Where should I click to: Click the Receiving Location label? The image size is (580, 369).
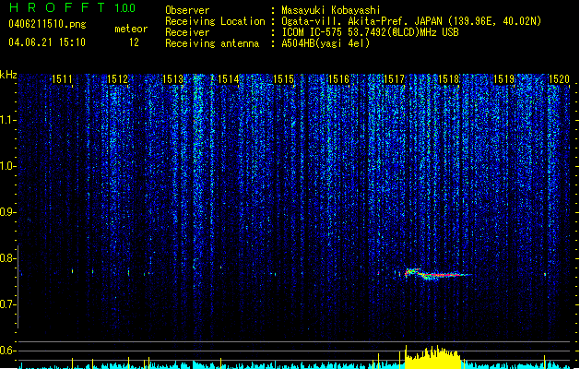[215, 21]
